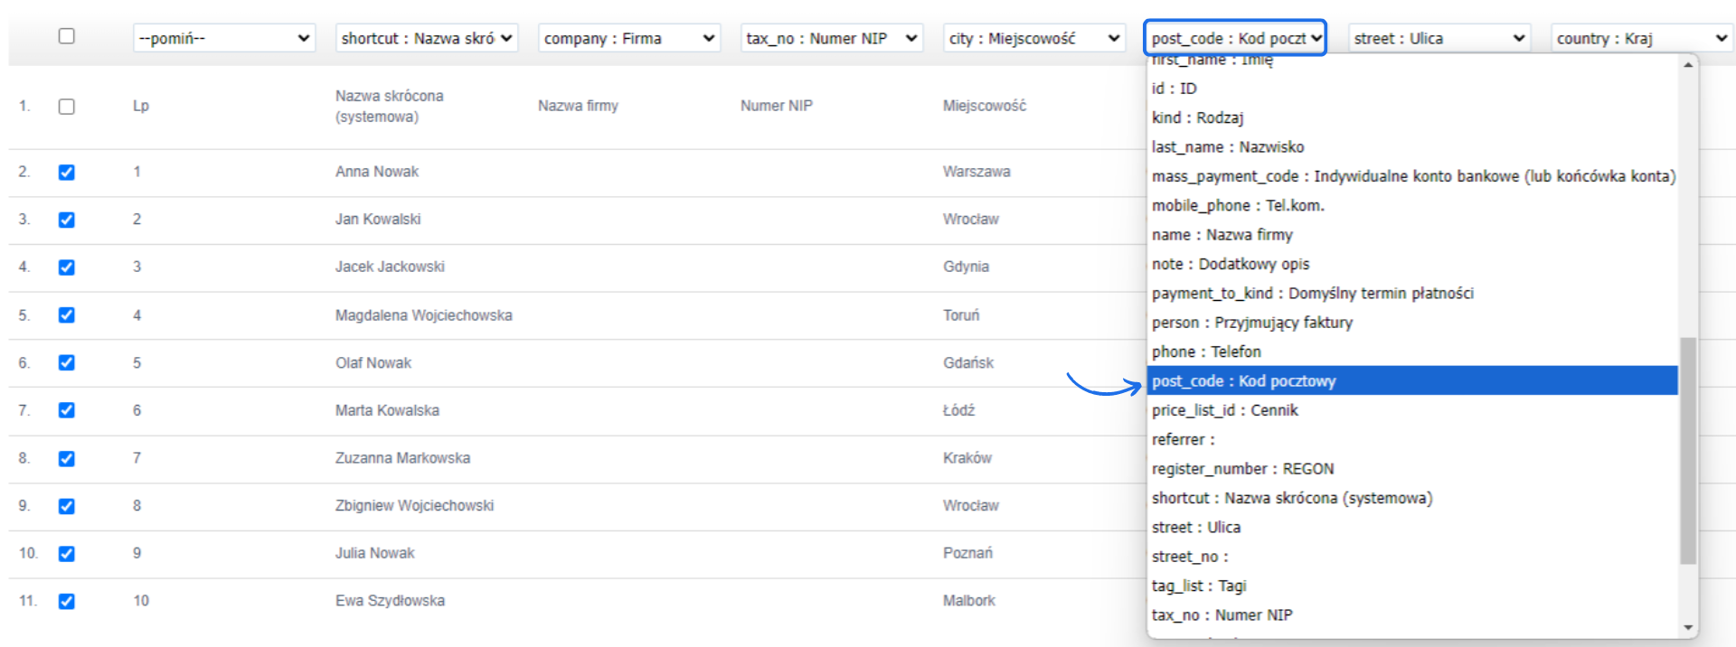
Task: Select payment_to_kind : Domyślny termin płatności option
Action: (x=1412, y=293)
